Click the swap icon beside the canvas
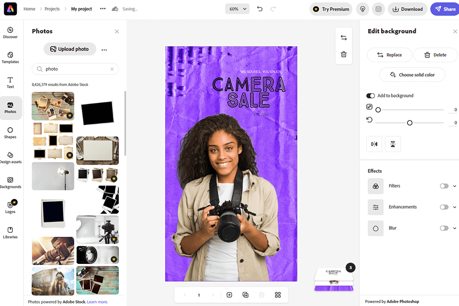 [x=344, y=38]
